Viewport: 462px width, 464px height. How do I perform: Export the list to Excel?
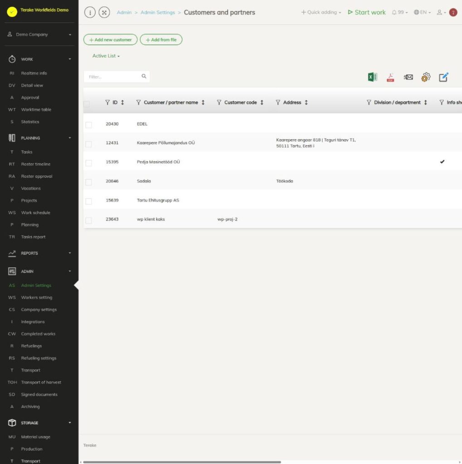(372, 77)
